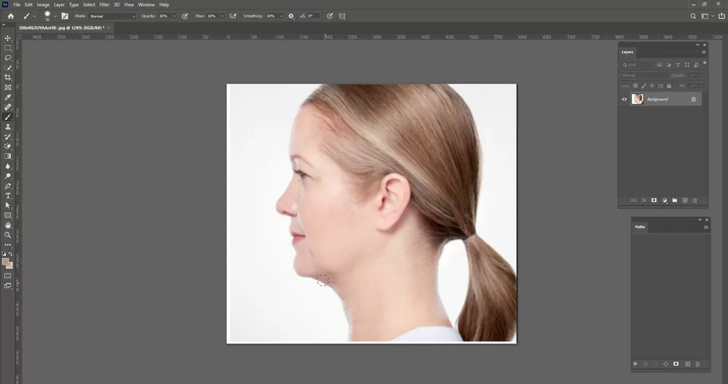
Task: Toggle the Background layer lock icon
Action: point(693,99)
